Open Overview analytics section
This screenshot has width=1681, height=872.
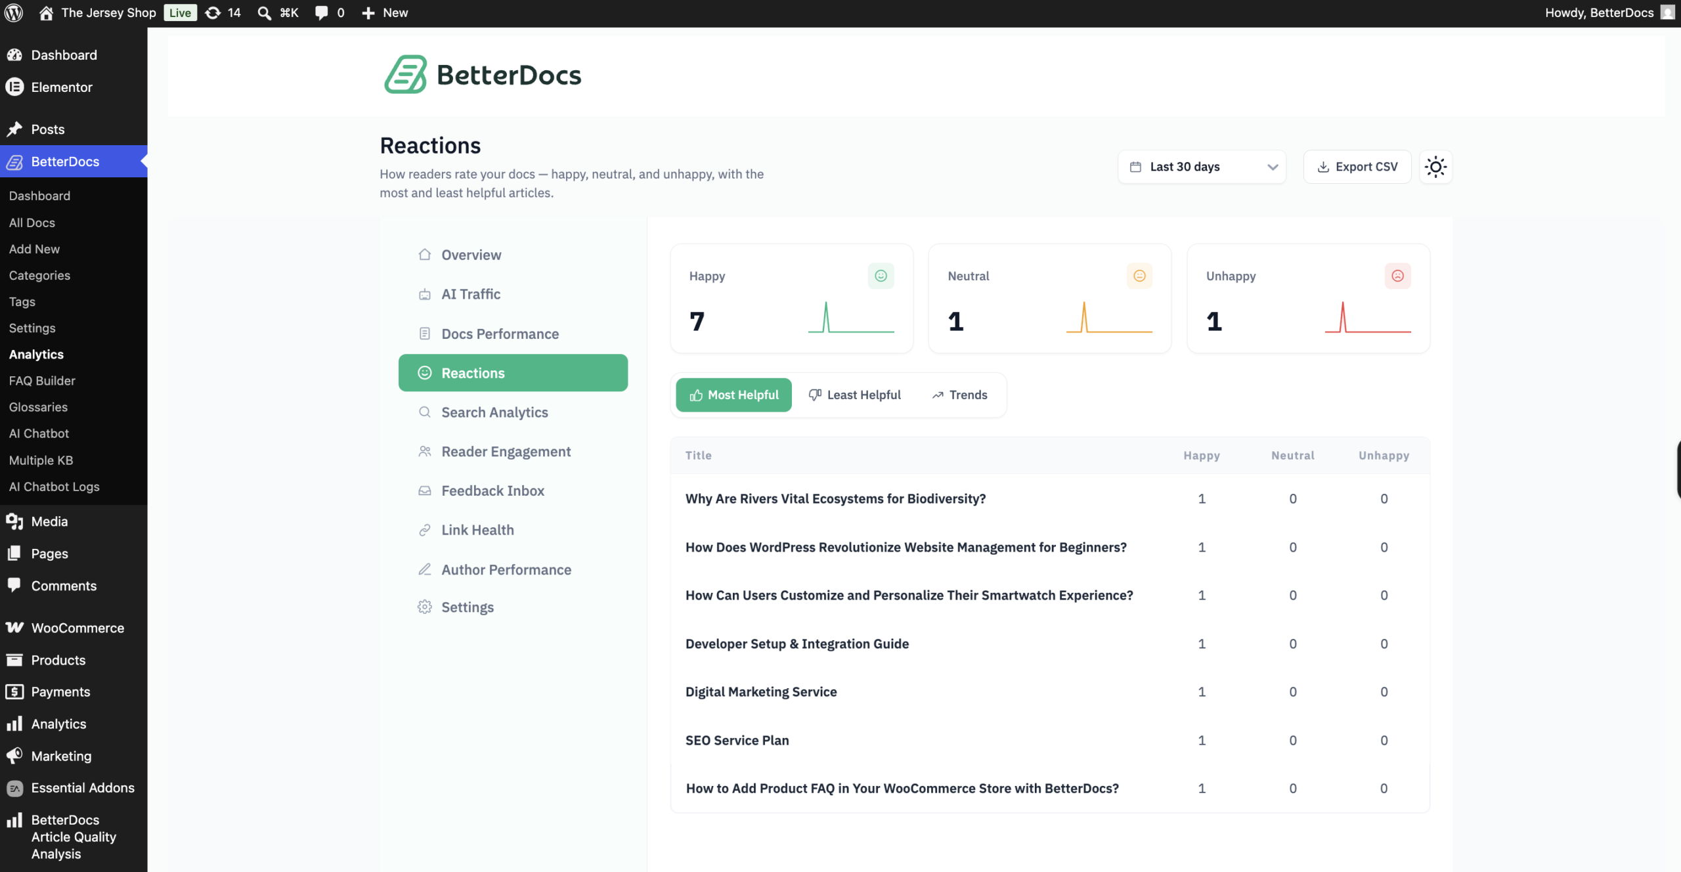click(513, 255)
